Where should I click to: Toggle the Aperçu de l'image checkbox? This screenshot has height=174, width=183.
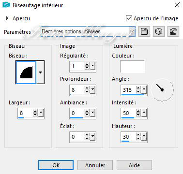129,18
